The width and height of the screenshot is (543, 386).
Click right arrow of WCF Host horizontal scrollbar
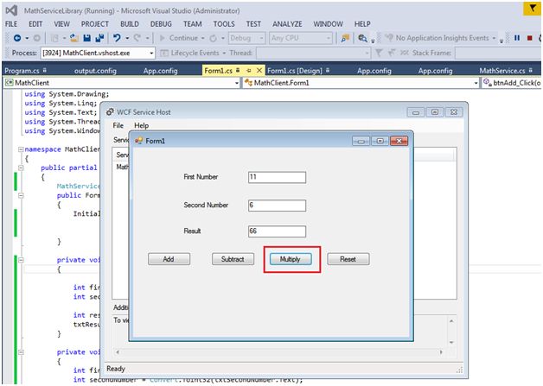coord(441,352)
